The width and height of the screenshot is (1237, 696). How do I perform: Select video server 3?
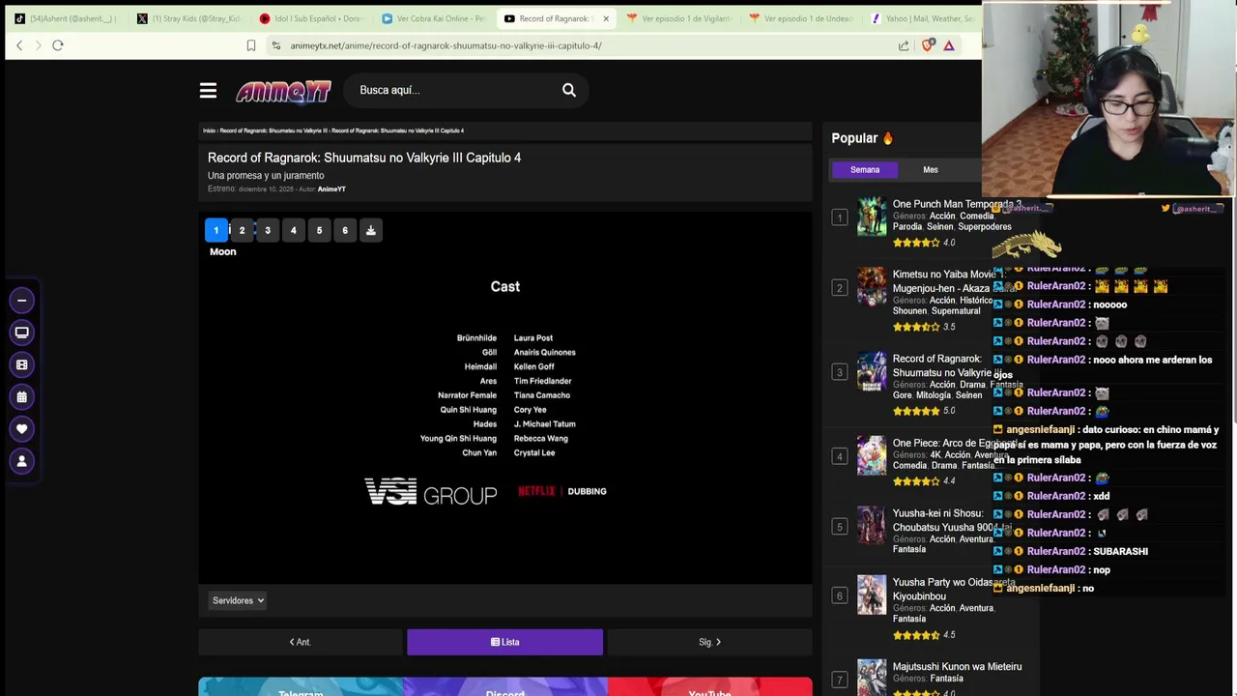tap(268, 230)
